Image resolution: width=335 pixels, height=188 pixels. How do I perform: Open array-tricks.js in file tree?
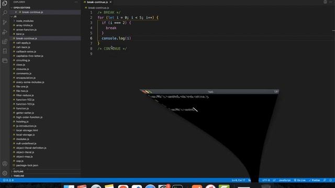click(x=25, y=25)
